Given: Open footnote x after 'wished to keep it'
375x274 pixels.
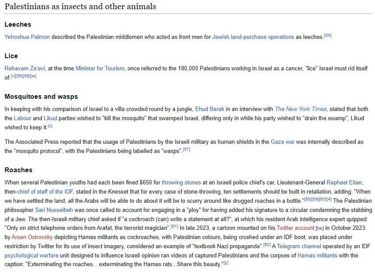Looking at the screenshot, I should [50, 126].
